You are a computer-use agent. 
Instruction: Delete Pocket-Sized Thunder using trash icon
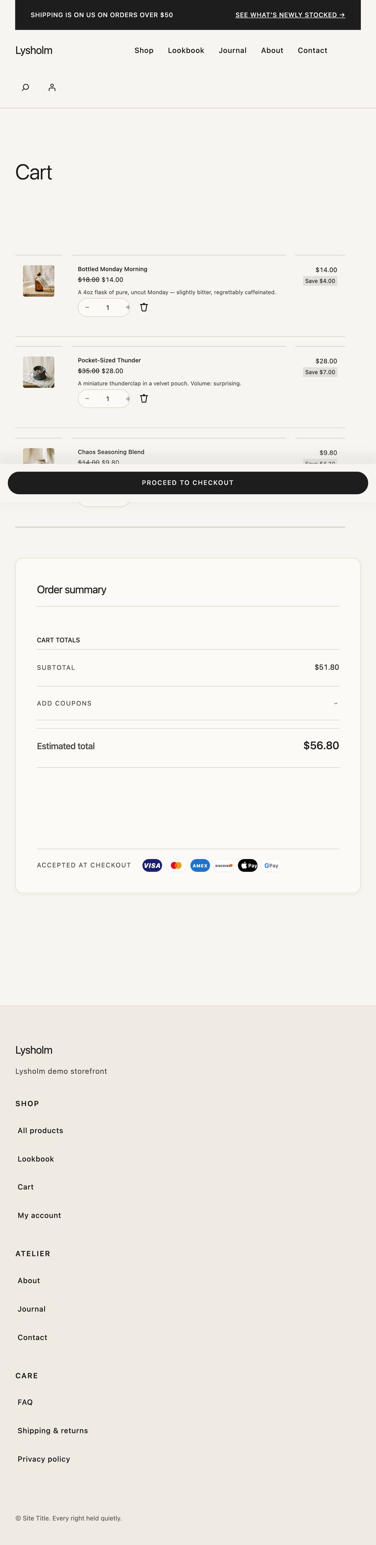144,398
